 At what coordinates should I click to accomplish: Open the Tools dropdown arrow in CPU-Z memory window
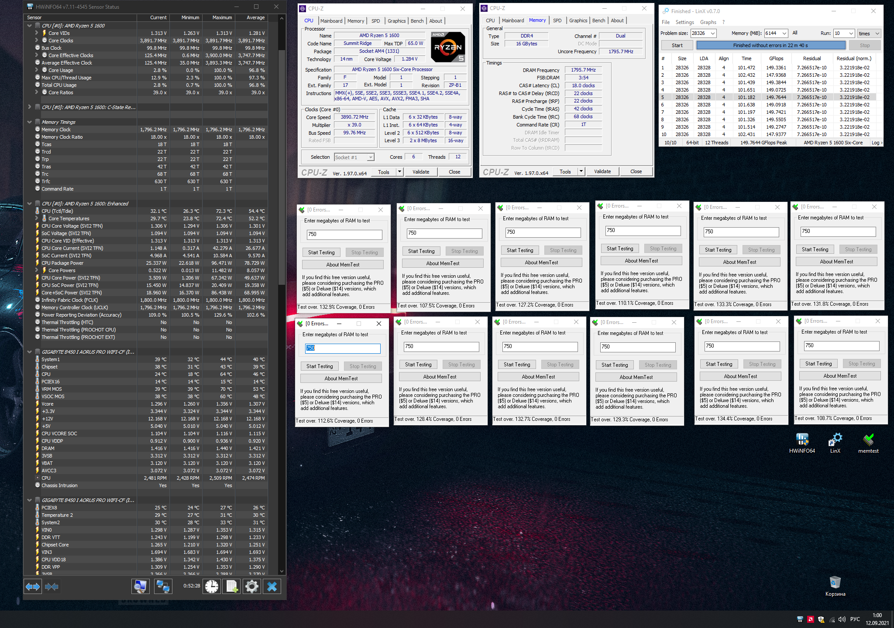pyautogui.click(x=581, y=171)
